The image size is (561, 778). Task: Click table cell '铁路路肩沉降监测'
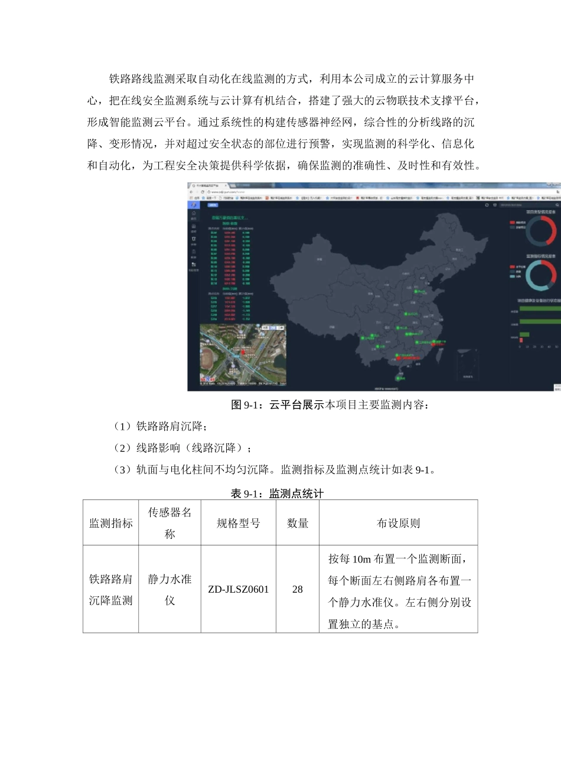tap(111, 590)
